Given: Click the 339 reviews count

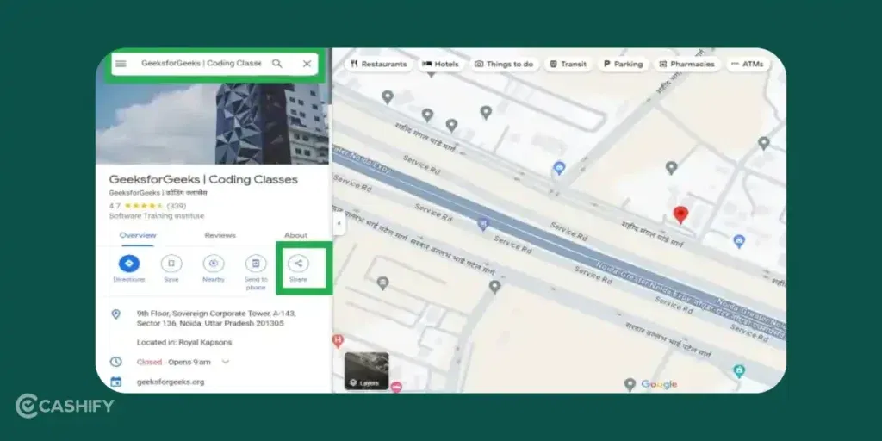Looking at the screenshot, I should (x=177, y=206).
